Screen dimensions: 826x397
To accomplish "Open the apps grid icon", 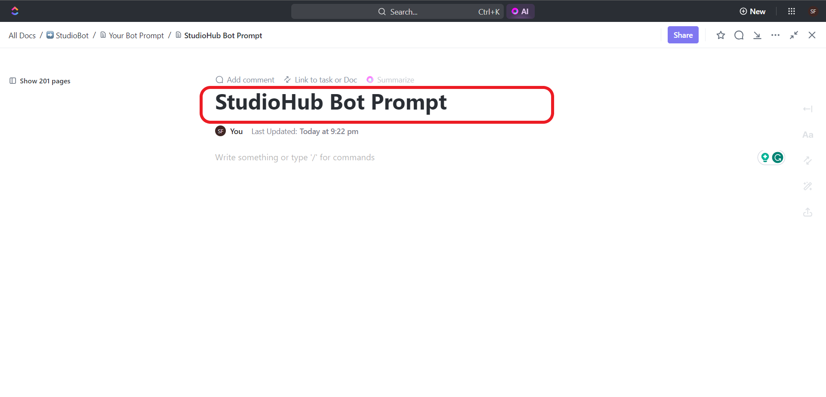I will click(792, 12).
